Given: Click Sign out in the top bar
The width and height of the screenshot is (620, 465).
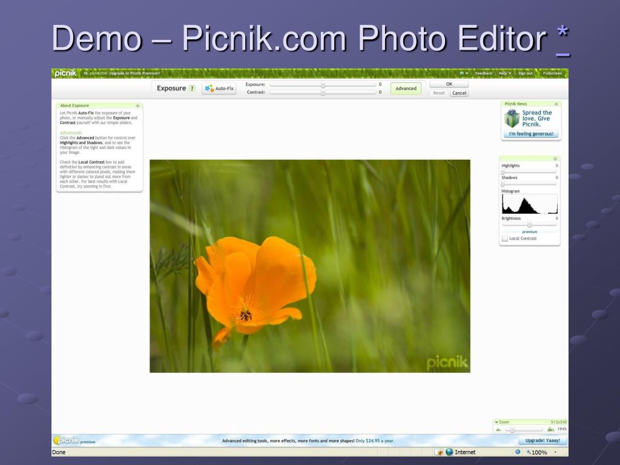Looking at the screenshot, I should click(x=525, y=73).
